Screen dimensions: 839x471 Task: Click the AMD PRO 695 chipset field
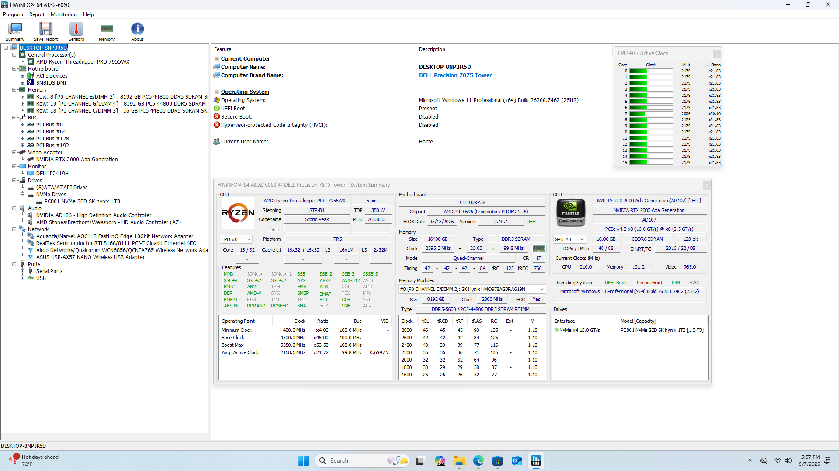click(x=485, y=212)
